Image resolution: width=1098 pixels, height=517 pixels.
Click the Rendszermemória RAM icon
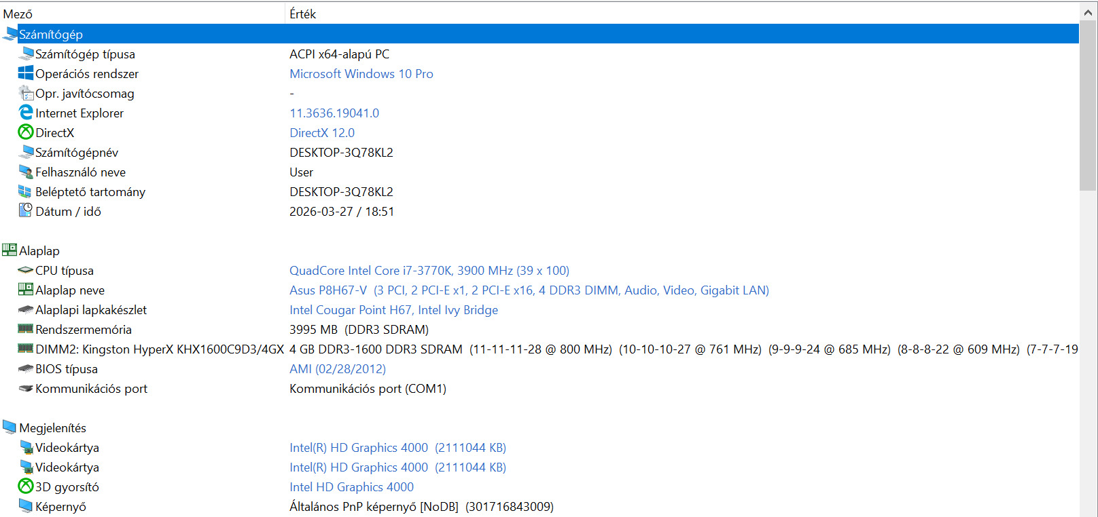click(26, 329)
